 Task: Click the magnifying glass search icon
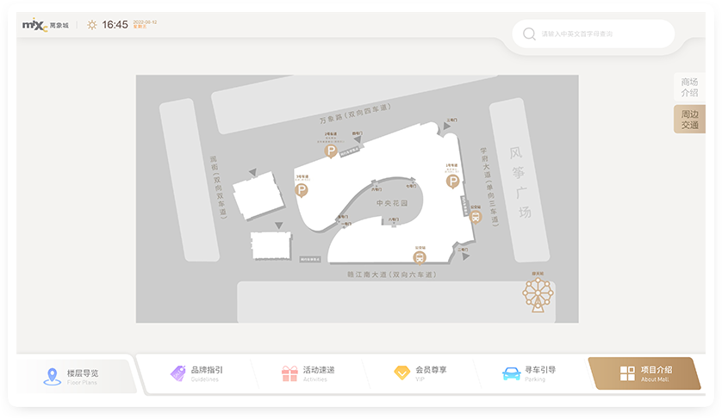[528, 34]
